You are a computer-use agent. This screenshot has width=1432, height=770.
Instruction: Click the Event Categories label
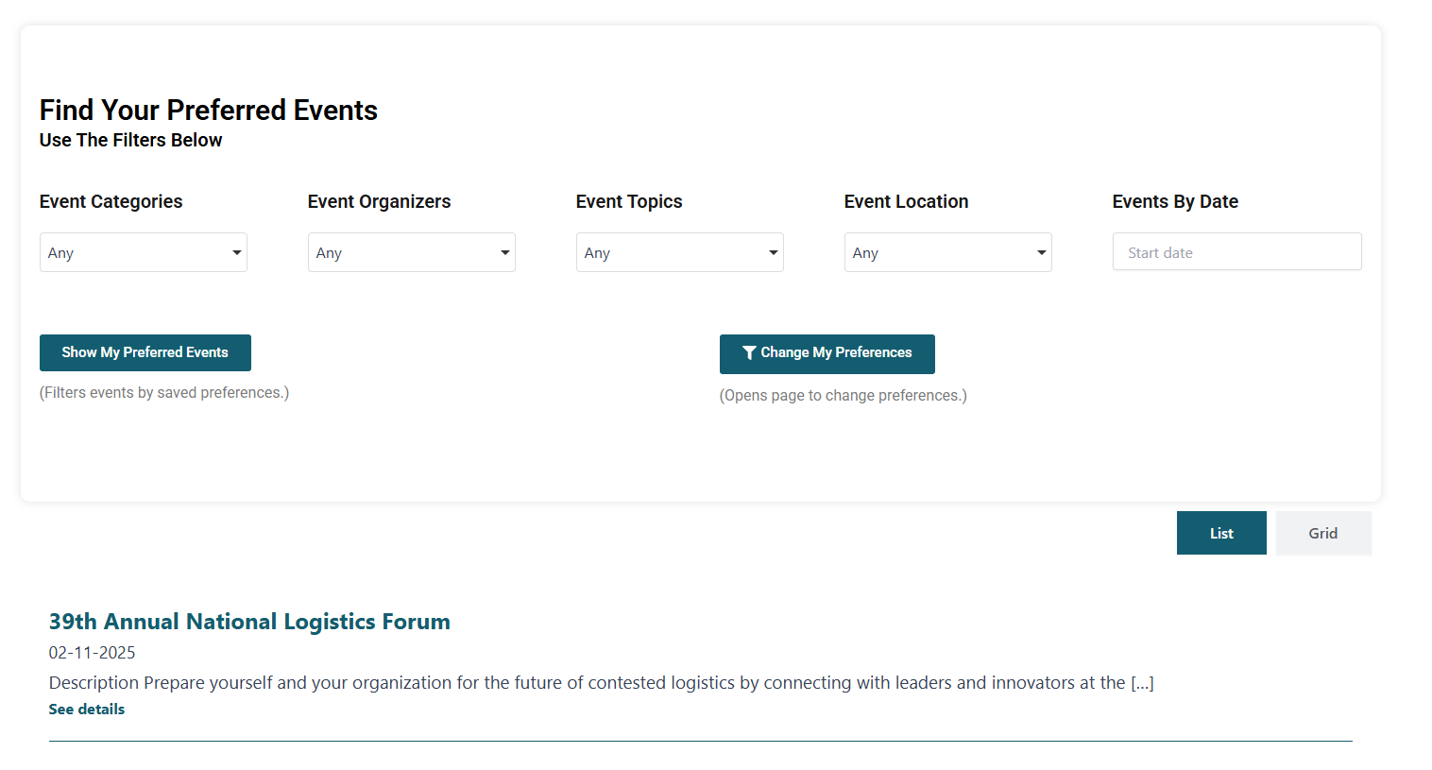click(x=111, y=201)
